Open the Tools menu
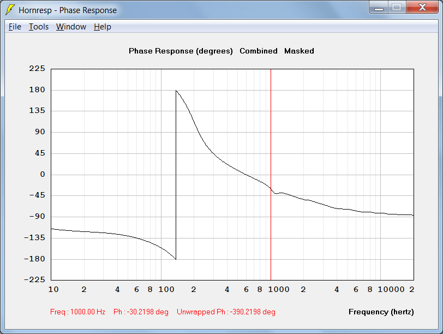The width and height of the screenshot is (443, 334). (39, 27)
